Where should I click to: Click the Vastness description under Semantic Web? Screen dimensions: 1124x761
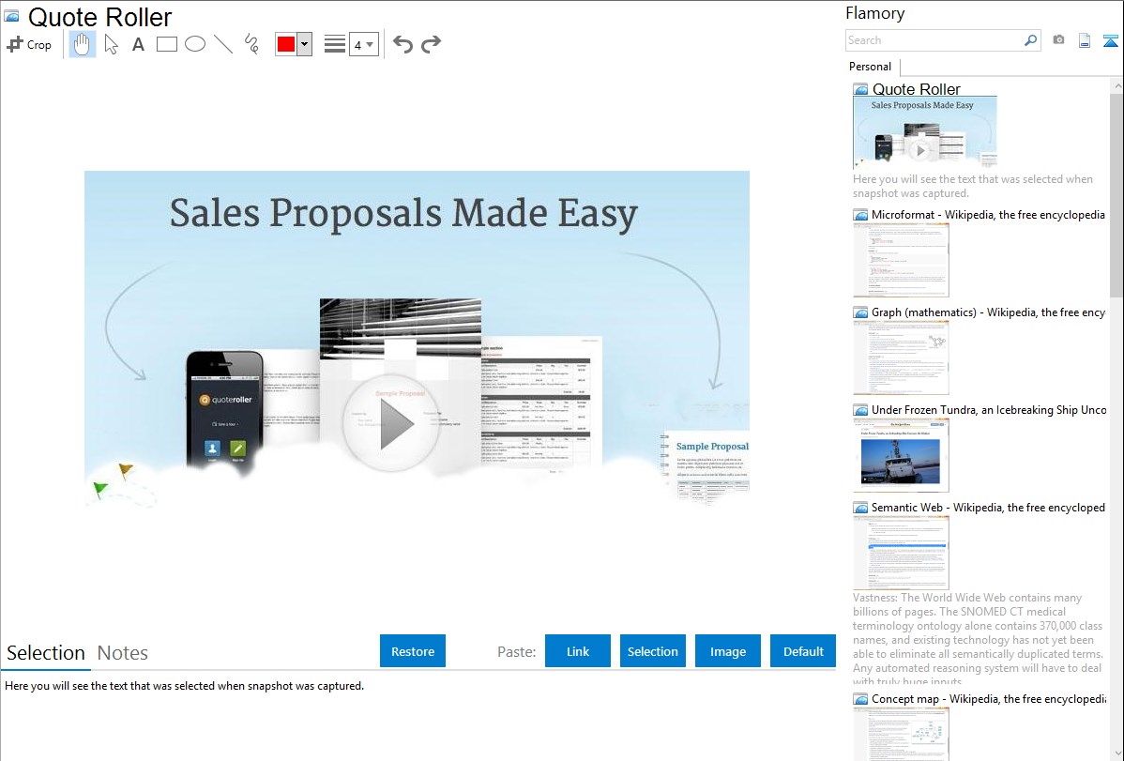[978, 639]
